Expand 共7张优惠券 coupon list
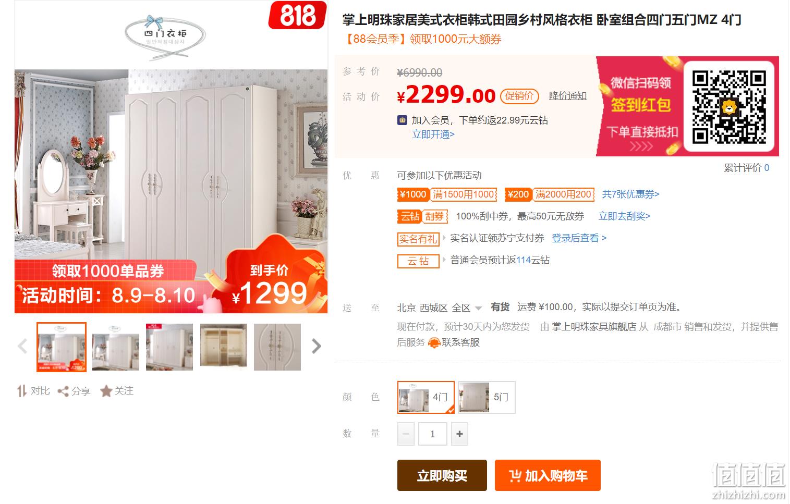 tap(630, 194)
